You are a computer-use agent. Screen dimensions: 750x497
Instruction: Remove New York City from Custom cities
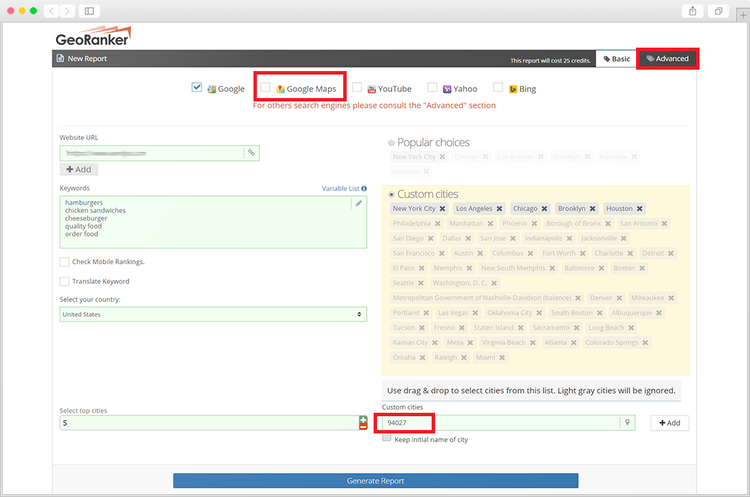tap(443, 209)
